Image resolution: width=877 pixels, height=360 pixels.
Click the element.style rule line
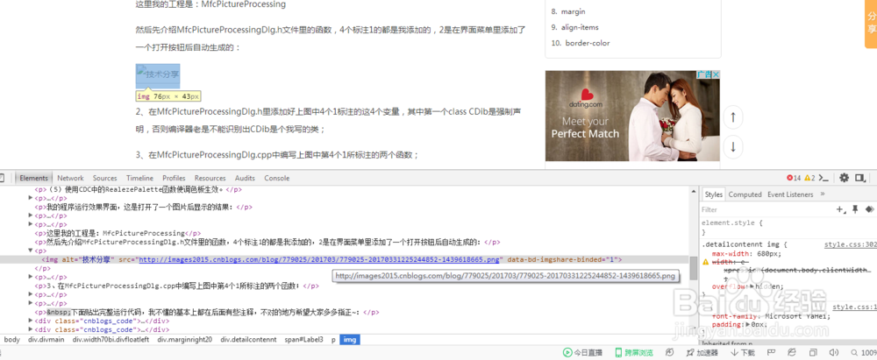[732, 222]
